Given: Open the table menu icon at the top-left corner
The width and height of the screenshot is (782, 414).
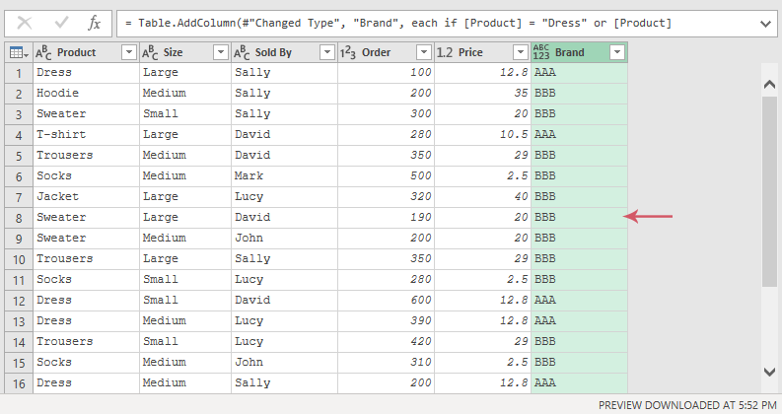Looking at the screenshot, I should [x=19, y=52].
